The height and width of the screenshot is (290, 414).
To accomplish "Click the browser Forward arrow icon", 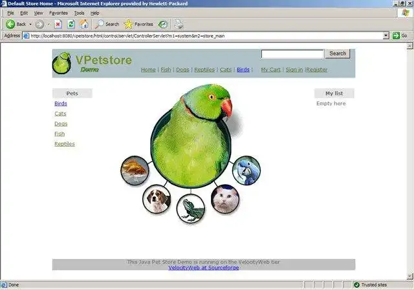I will coord(39,25).
